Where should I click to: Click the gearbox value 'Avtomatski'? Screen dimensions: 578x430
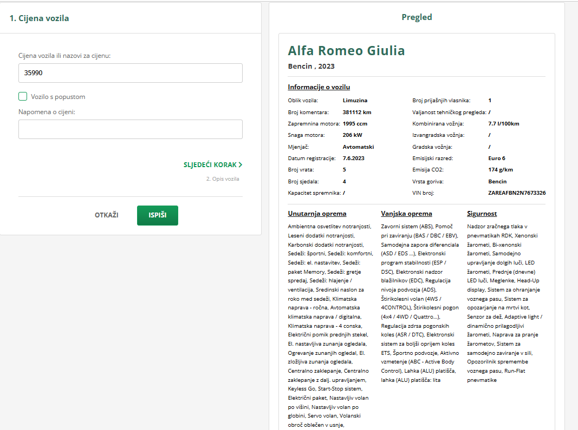358,147
